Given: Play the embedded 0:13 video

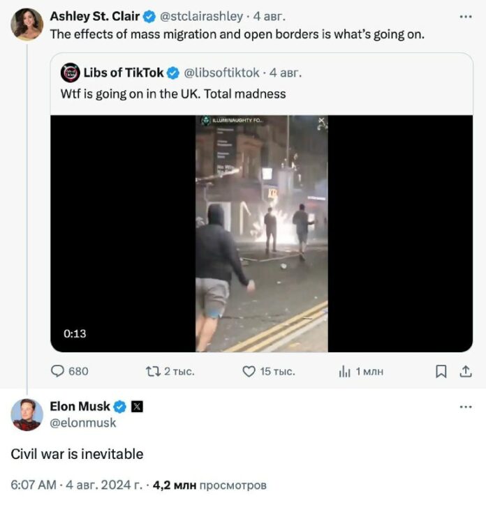Looking at the screenshot, I should pyautogui.click(x=261, y=234).
